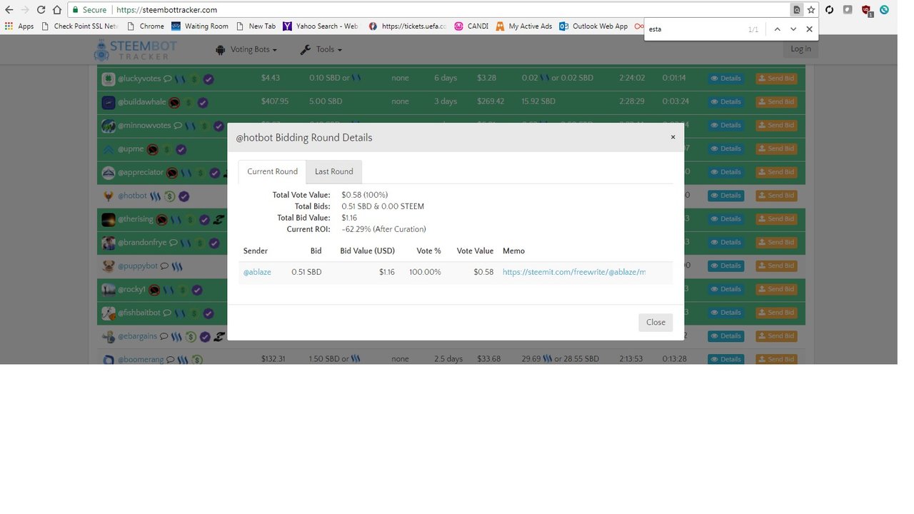
Task: Click the @rocky1 avatar icon
Action: [x=108, y=290]
